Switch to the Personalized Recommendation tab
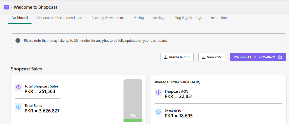 (60, 18)
